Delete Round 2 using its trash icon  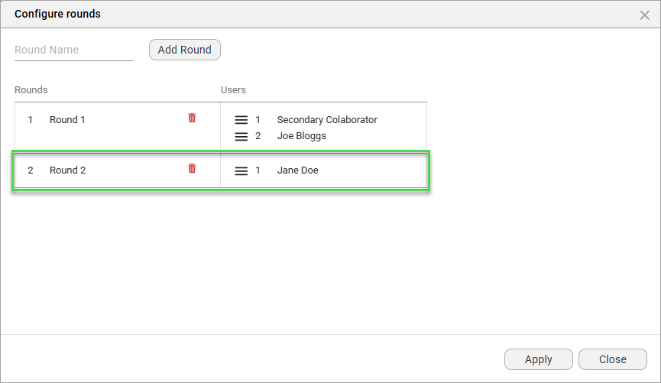click(192, 168)
